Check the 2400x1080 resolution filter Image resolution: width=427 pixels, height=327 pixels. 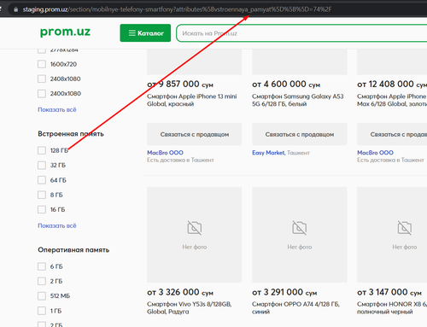coord(42,94)
